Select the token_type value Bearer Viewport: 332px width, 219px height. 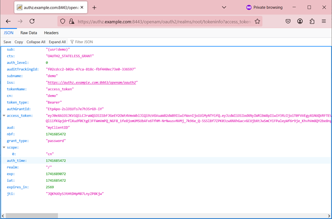pos(54,102)
